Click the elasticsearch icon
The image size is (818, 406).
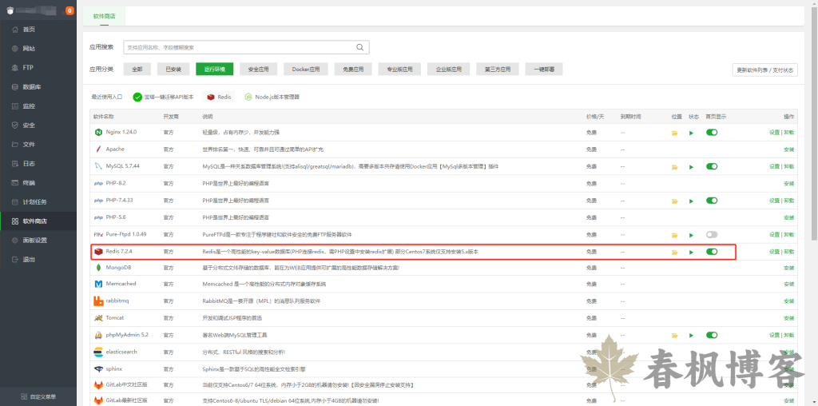[97, 352]
